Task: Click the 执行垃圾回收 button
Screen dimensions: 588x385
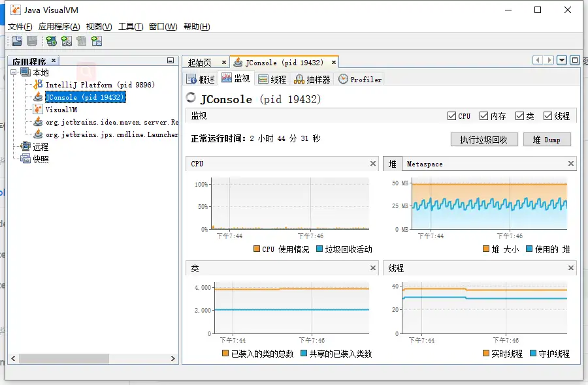Action: [484, 140]
